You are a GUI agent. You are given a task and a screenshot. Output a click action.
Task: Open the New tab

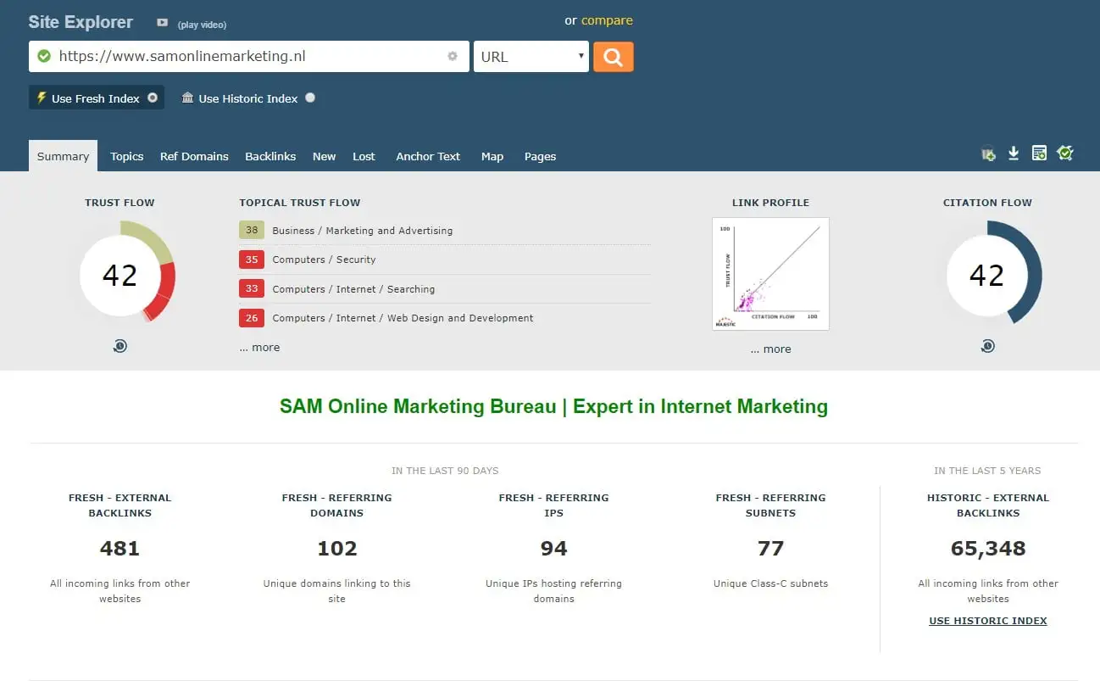tap(324, 156)
